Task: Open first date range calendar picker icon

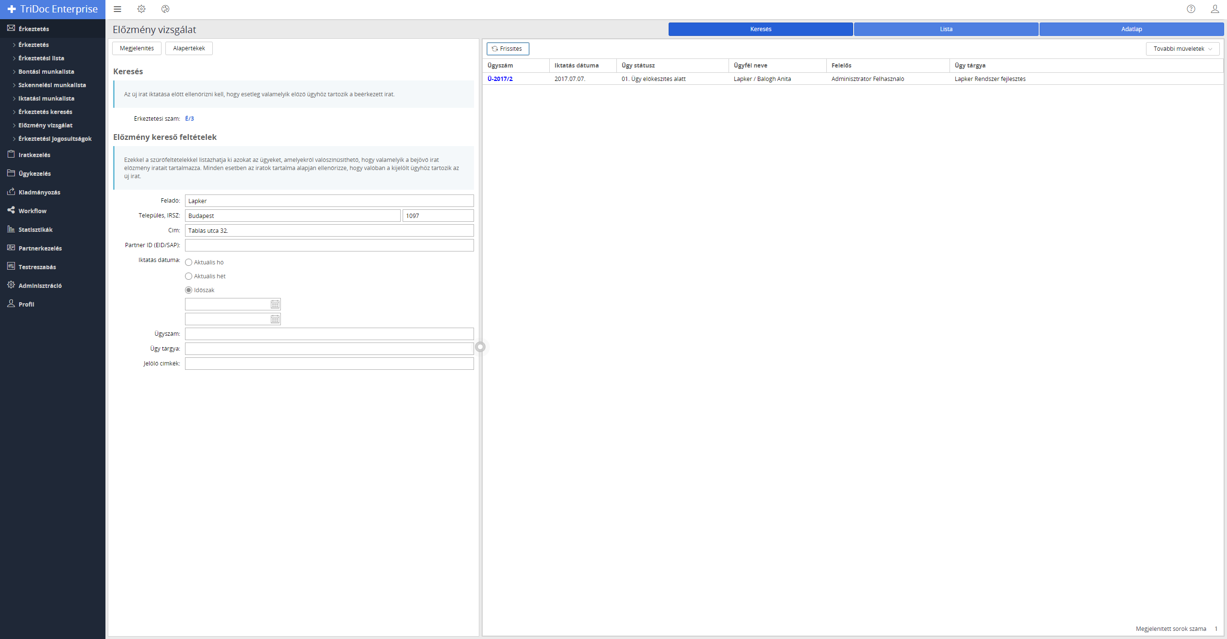Action: point(275,305)
